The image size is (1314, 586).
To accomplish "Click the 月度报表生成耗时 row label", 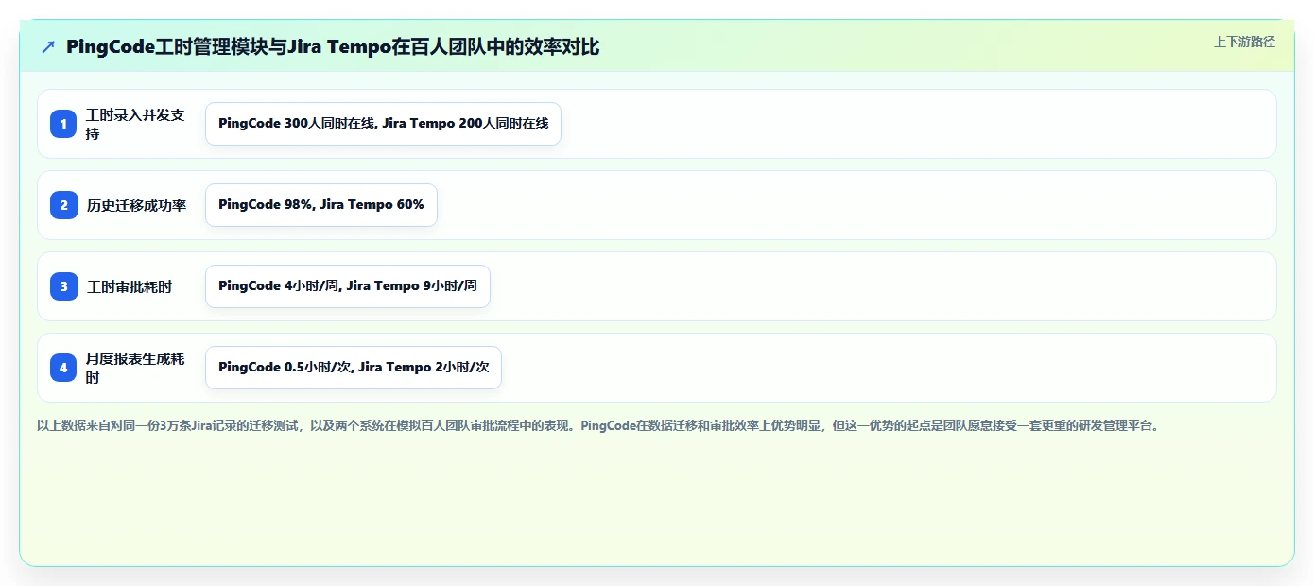I will click(x=136, y=368).
